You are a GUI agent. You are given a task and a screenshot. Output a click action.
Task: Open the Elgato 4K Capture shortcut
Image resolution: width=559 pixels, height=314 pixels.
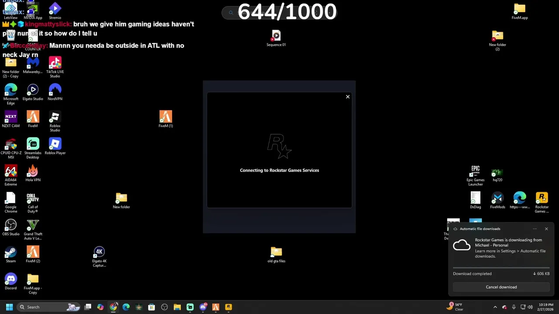pos(99,257)
